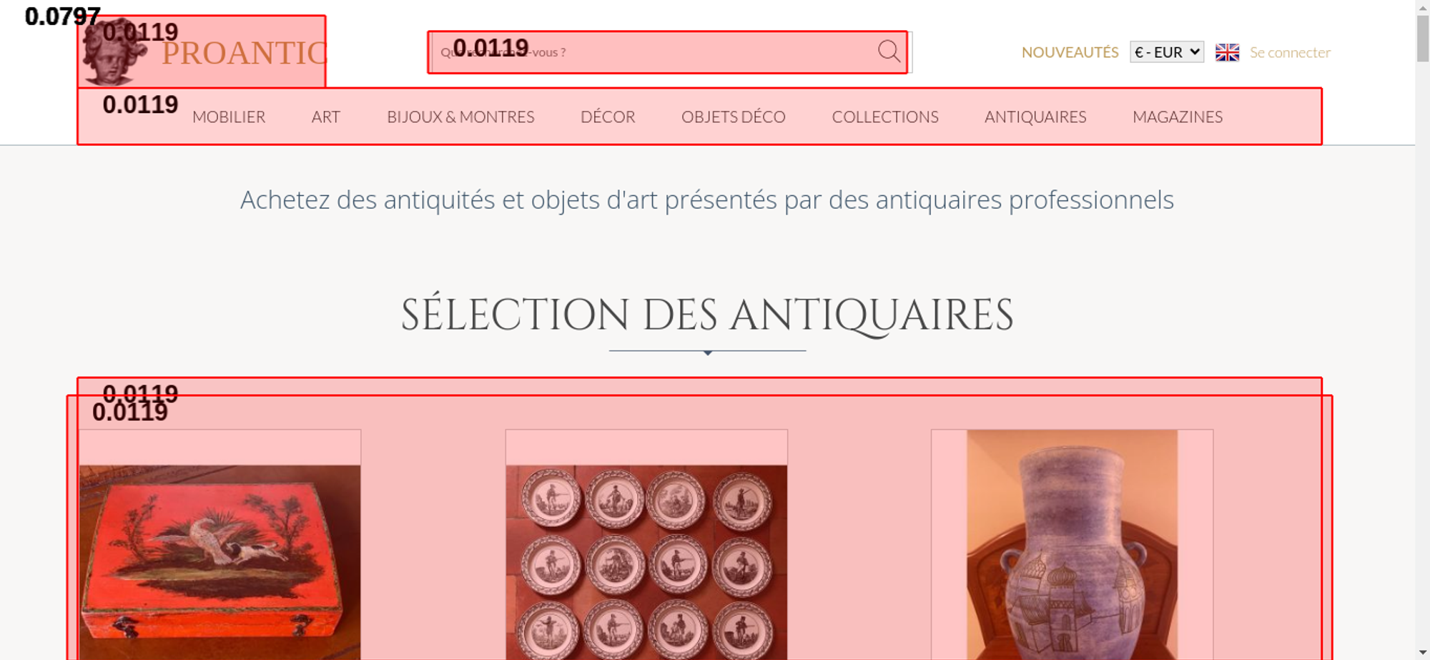Open the EUR currency dropdown
Viewport: 1430px width, 660px height.
tap(1167, 52)
